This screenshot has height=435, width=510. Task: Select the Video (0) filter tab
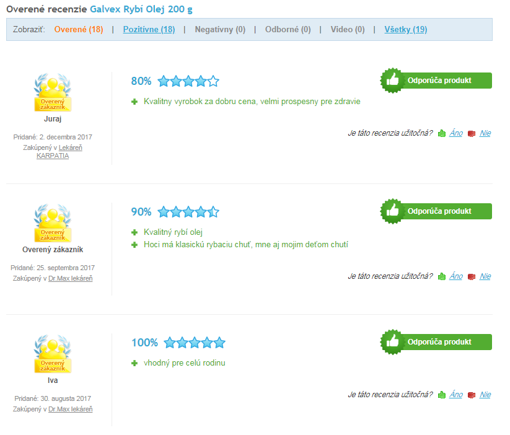(x=348, y=30)
